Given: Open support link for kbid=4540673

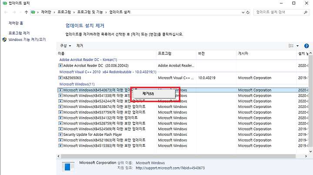Looking at the screenshot, I should click(x=170, y=168).
